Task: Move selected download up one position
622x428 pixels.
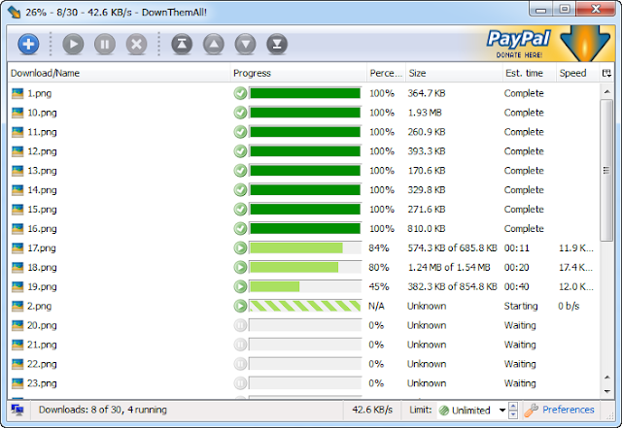Action: 214,44
